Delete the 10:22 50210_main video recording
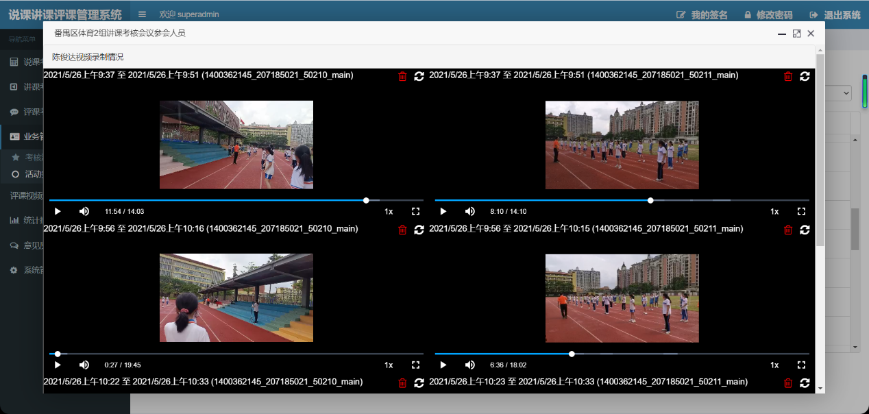 pyautogui.click(x=402, y=383)
